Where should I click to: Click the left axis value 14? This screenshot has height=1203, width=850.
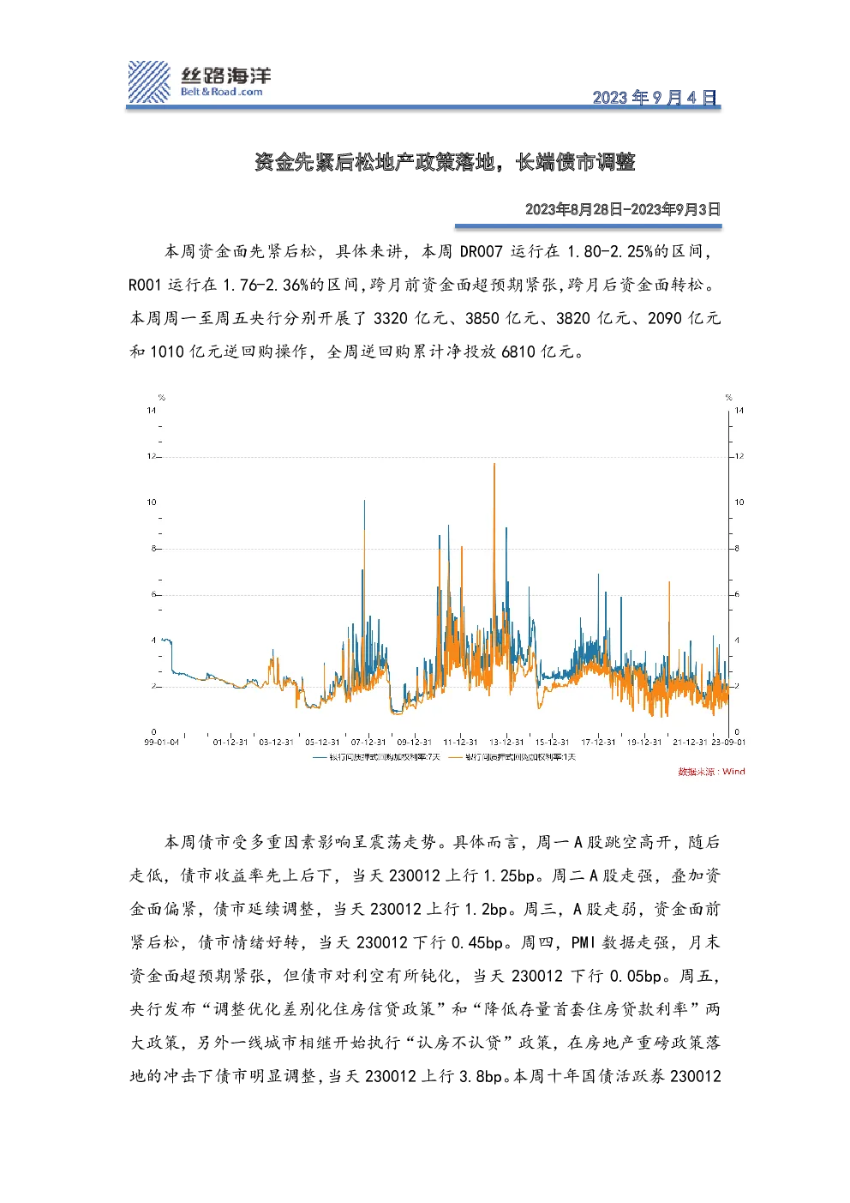click(x=152, y=411)
